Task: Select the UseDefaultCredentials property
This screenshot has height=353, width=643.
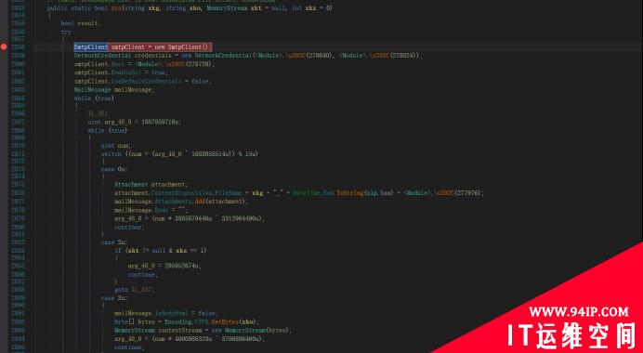Action: (146, 81)
